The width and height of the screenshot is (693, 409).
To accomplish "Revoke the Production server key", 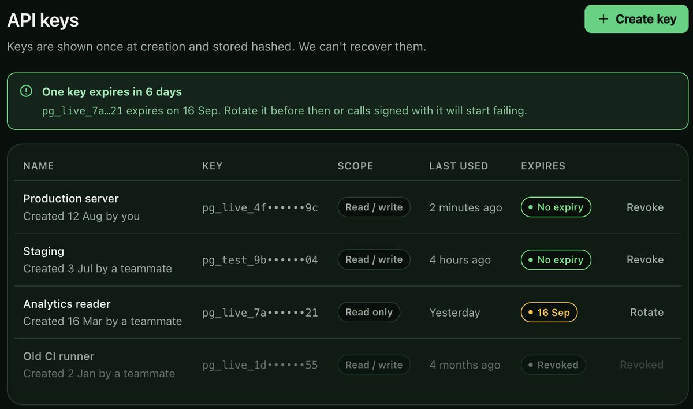I will 645,207.
